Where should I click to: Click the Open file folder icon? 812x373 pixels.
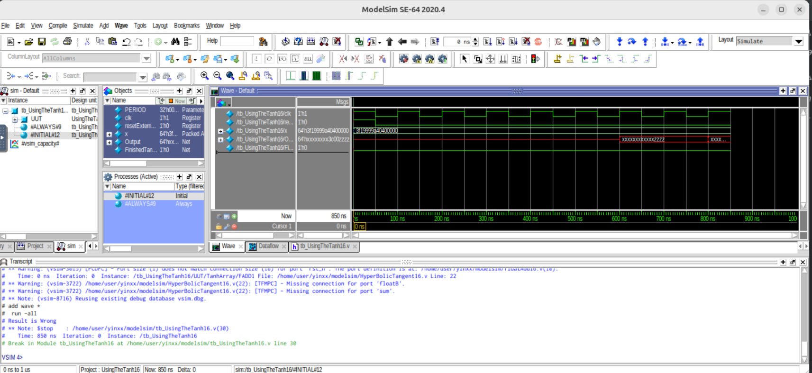[x=29, y=42]
